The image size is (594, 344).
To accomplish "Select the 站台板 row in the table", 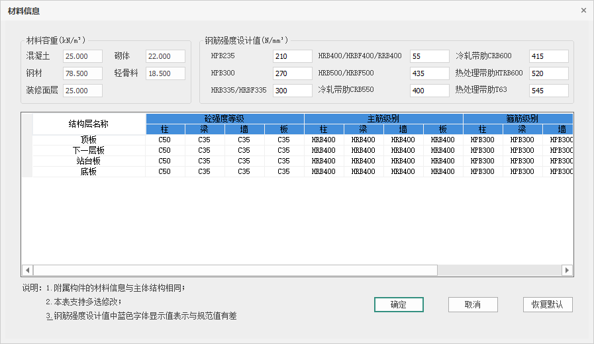I will point(89,161).
